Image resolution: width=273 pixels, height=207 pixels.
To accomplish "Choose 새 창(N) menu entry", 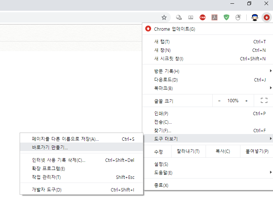I will coord(207,50).
